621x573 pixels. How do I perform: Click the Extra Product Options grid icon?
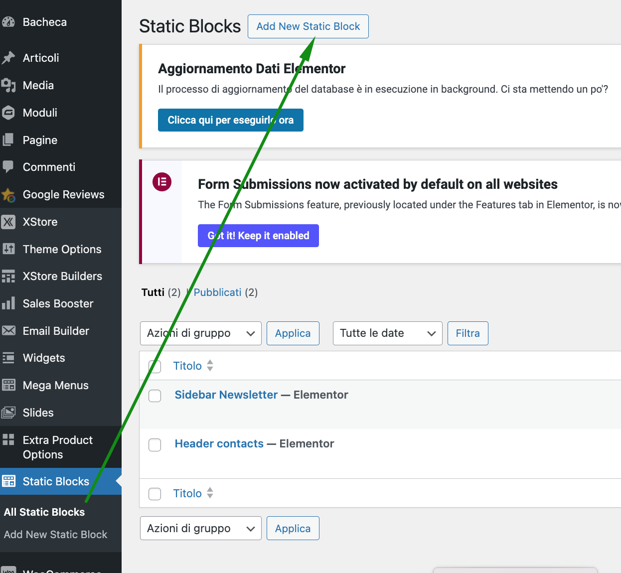point(8,439)
